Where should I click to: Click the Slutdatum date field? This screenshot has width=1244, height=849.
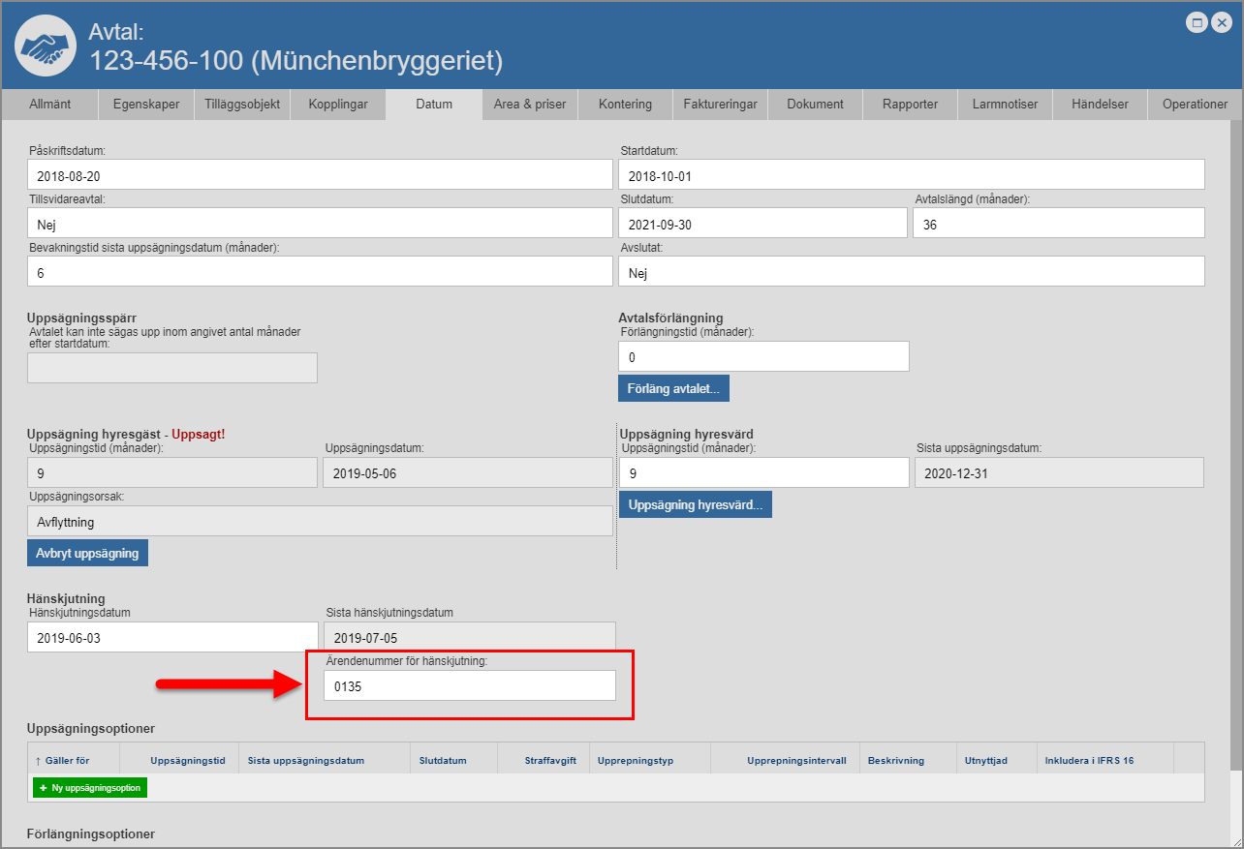(x=762, y=223)
